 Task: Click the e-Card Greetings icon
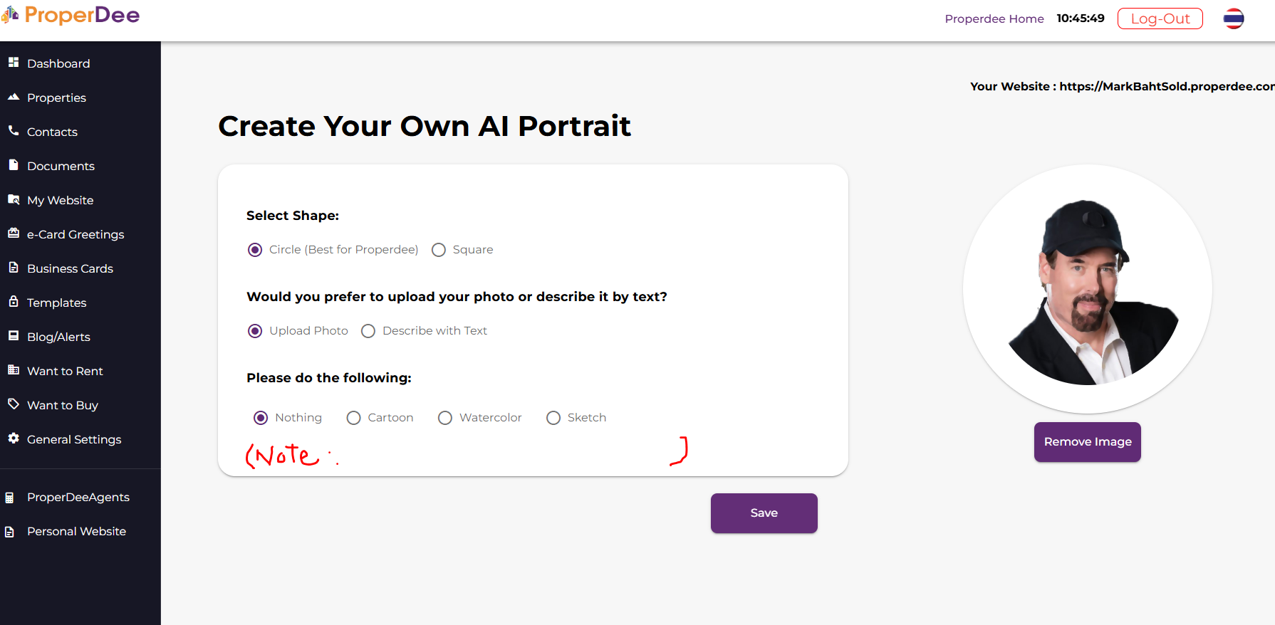point(14,233)
